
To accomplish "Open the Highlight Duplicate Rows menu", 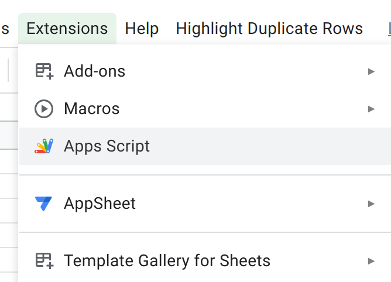I will coord(269,29).
